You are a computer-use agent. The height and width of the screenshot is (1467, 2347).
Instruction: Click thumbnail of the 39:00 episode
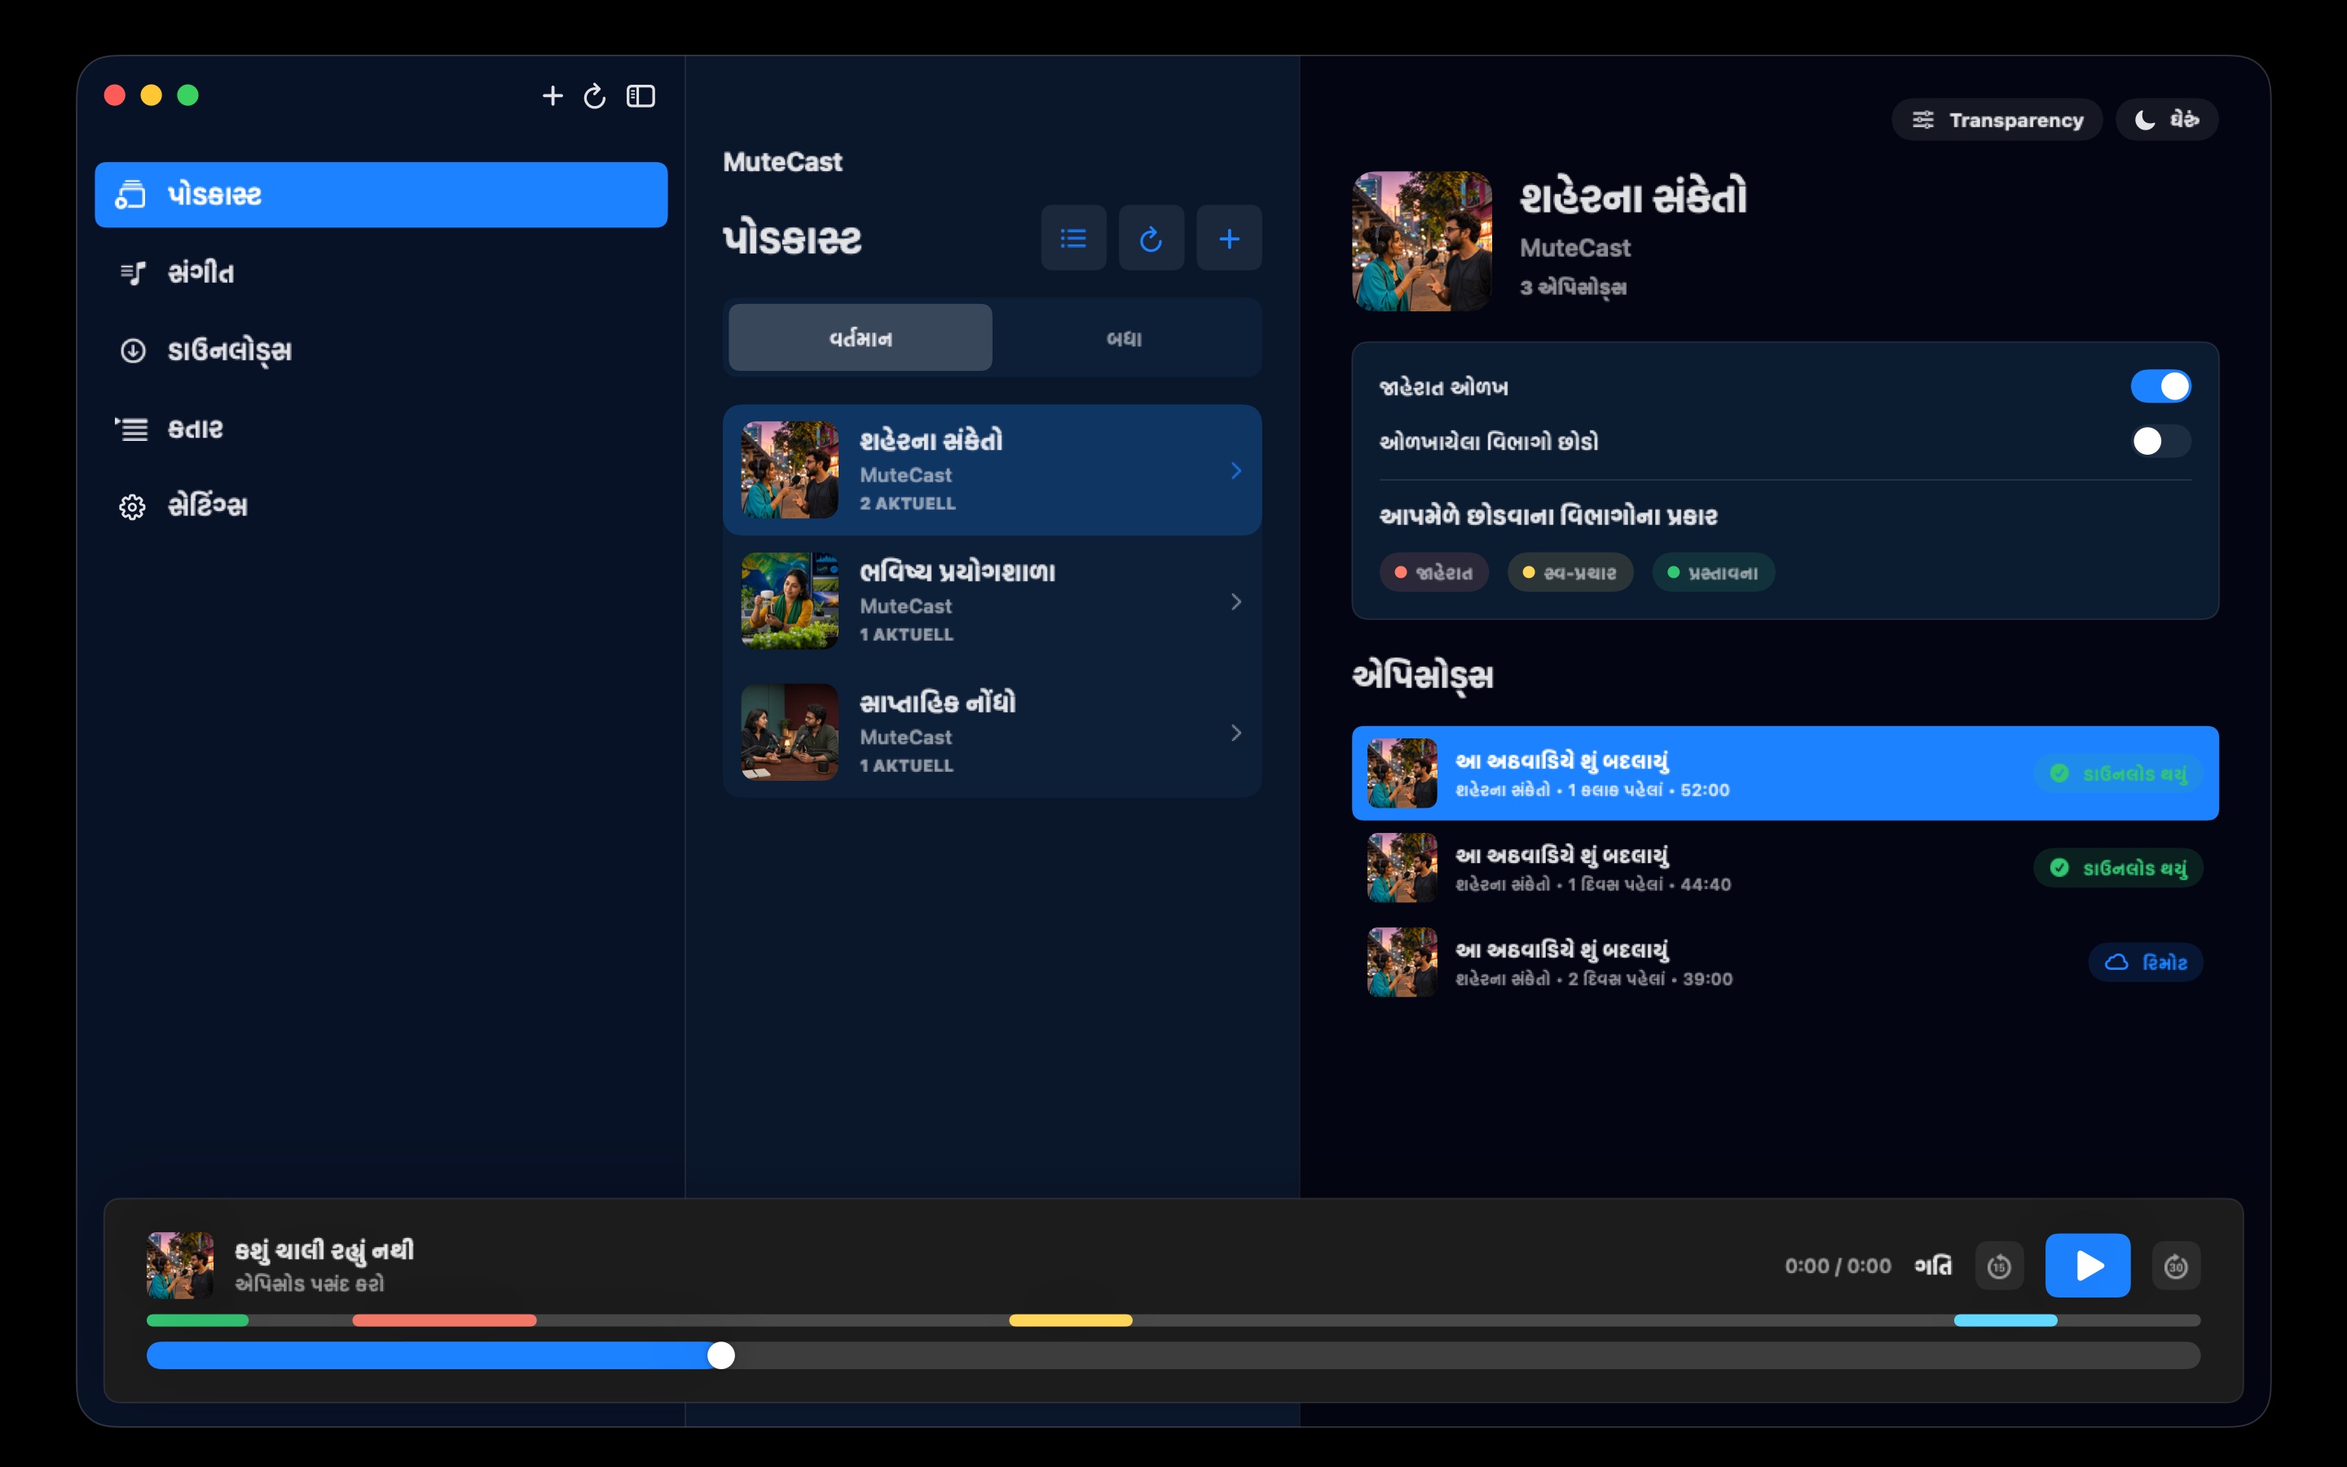1402,962
